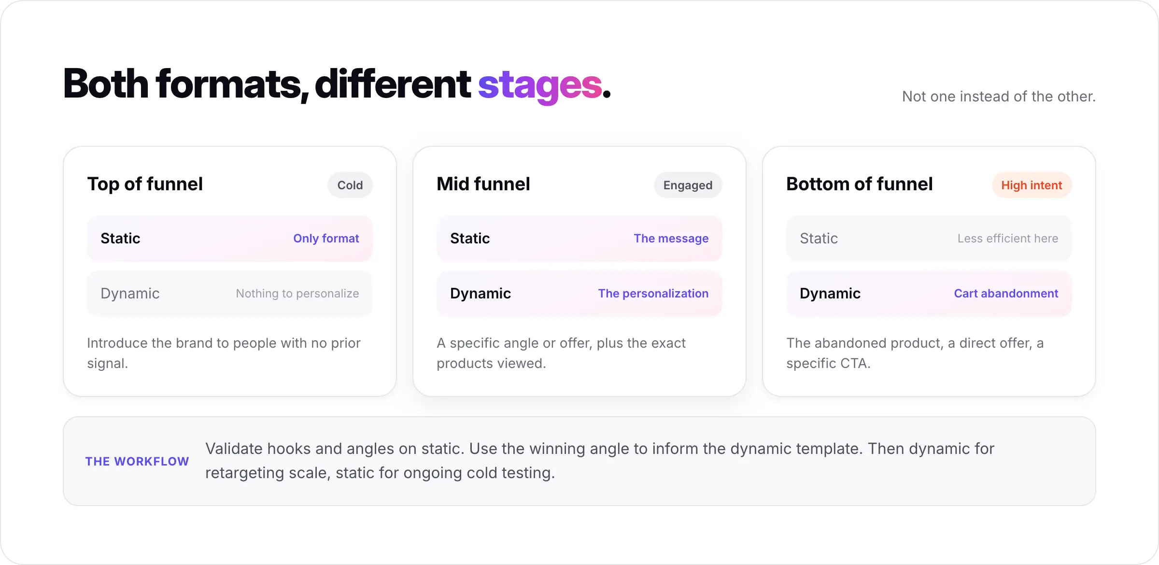Viewport: 1159px width, 565px height.
Task: Click the 'Top of funnel' card title
Action: click(145, 184)
